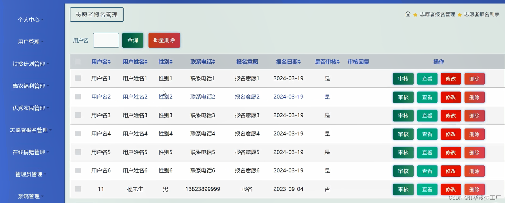Click 删除 for row 用户名1
This screenshot has height=203, width=505.
pos(475,79)
